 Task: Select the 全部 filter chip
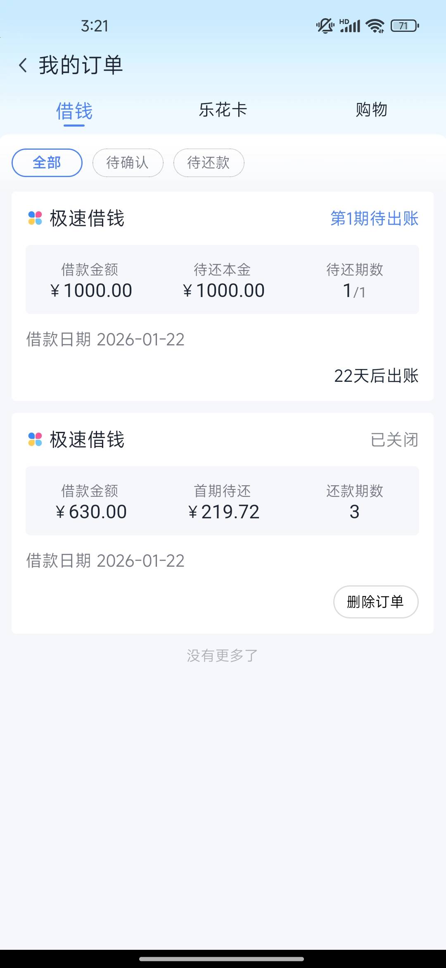[47, 163]
